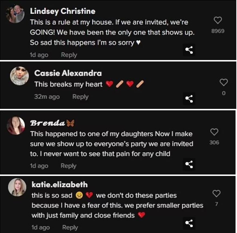Like Lindsey Christine's comment with the heart
This screenshot has width=237, height=233.
click(218, 20)
